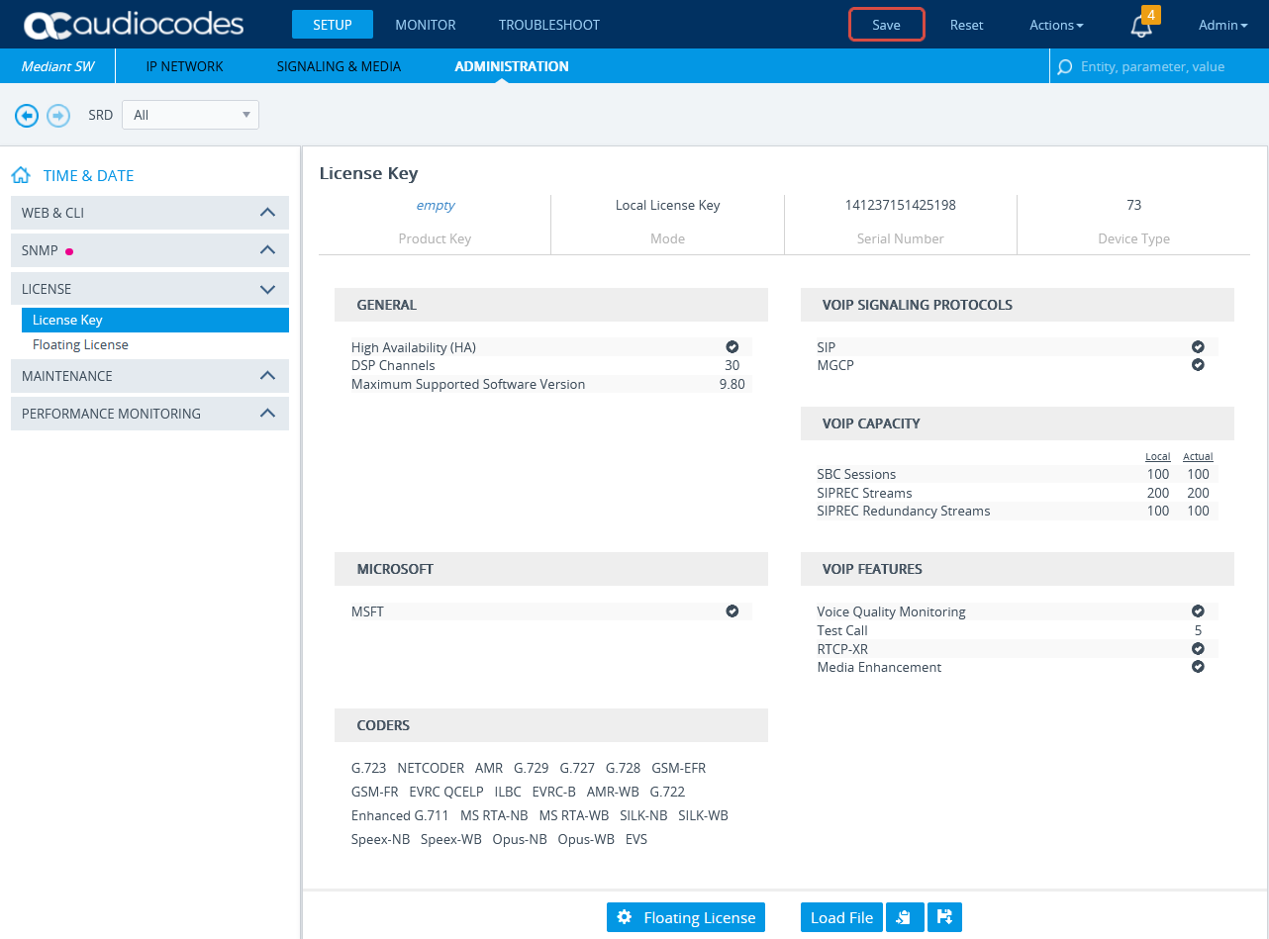The image size is (1269, 939).
Task: Click the Enhanced G.711 coder
Action: click(400, 815)
